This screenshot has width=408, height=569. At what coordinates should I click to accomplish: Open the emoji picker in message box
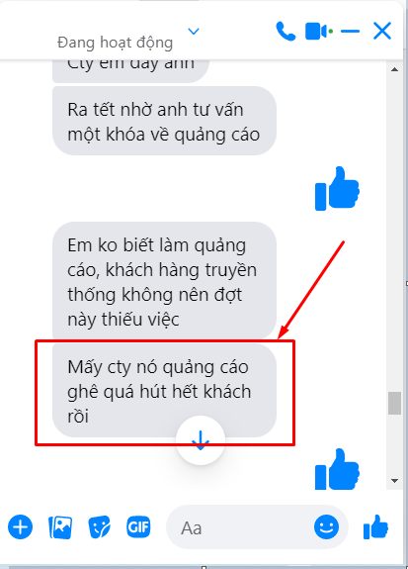[326, 526]
